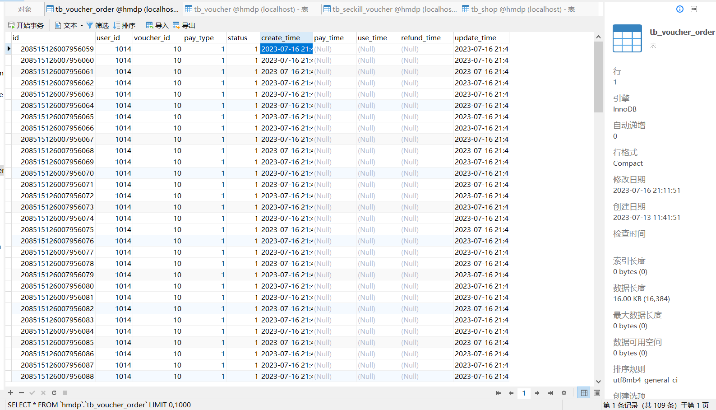Click the 导出 (export) button

point(184,25)
